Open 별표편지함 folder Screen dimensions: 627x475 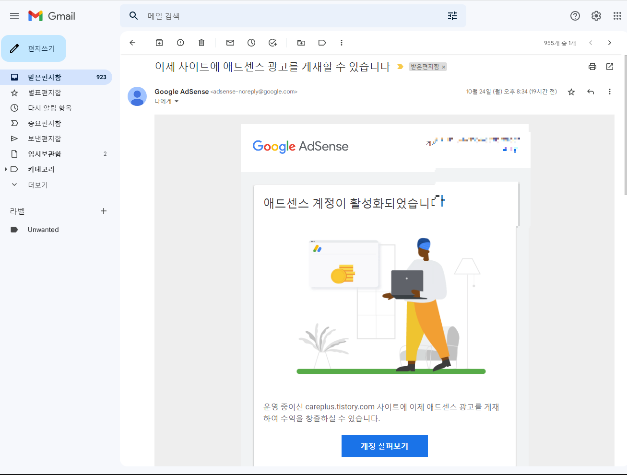pyautogui.click(x=56, y=93)
